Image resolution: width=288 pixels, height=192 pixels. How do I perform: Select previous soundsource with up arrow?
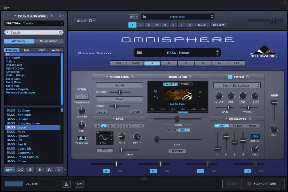pyautogui.click(x=200, y=92)
